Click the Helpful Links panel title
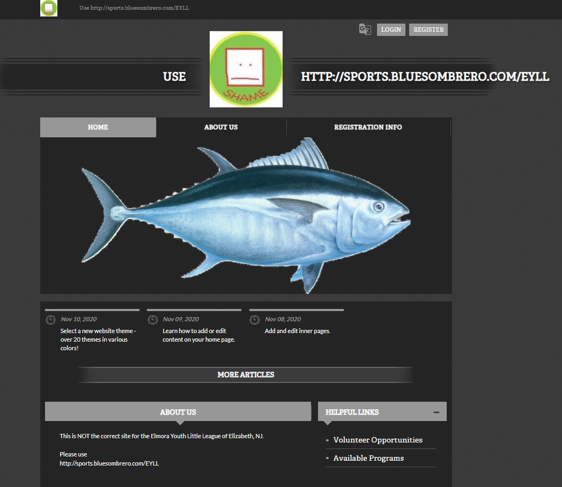 (352, 412)
